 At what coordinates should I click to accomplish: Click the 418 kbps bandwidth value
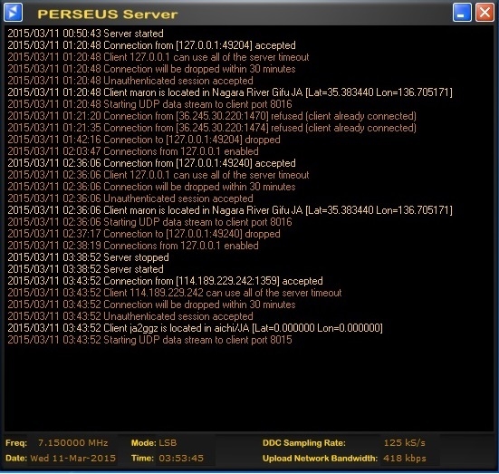[x=405, y=459]
